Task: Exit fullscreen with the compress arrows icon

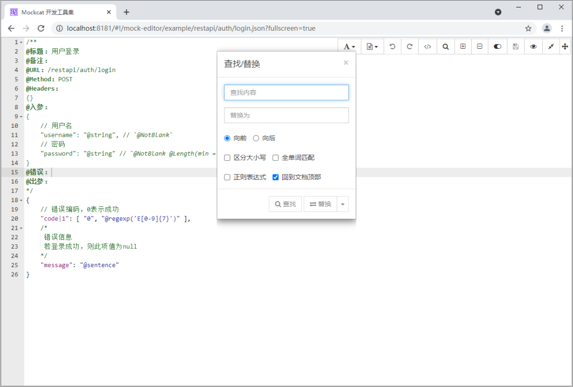Action: coord(551,47)
